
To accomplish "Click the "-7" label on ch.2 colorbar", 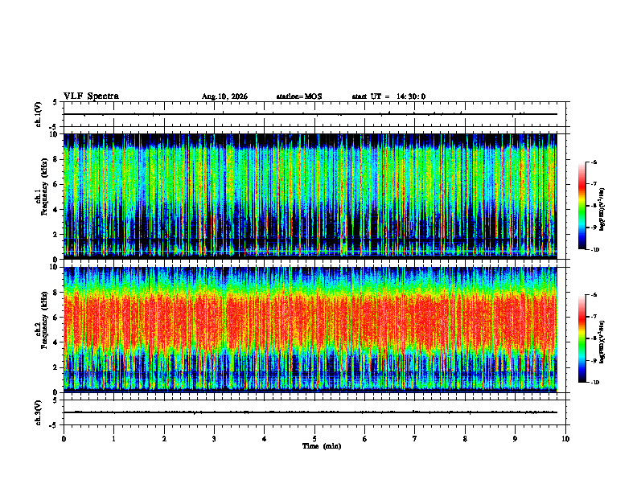I will (594, 316).
